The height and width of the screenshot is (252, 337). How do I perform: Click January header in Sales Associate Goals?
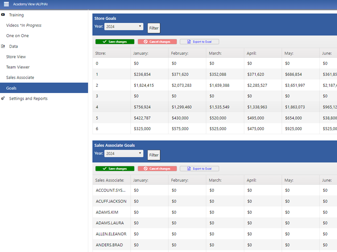pyautogui.click(x=149, y=180)
